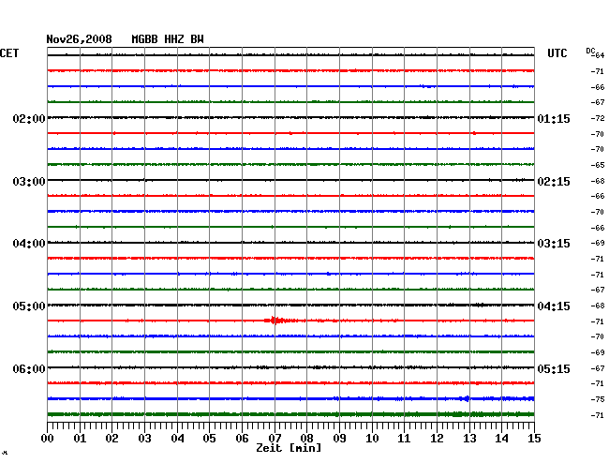Click minute tick label "08"
This screenshot has height=463, width=609.
coord(306,438)
